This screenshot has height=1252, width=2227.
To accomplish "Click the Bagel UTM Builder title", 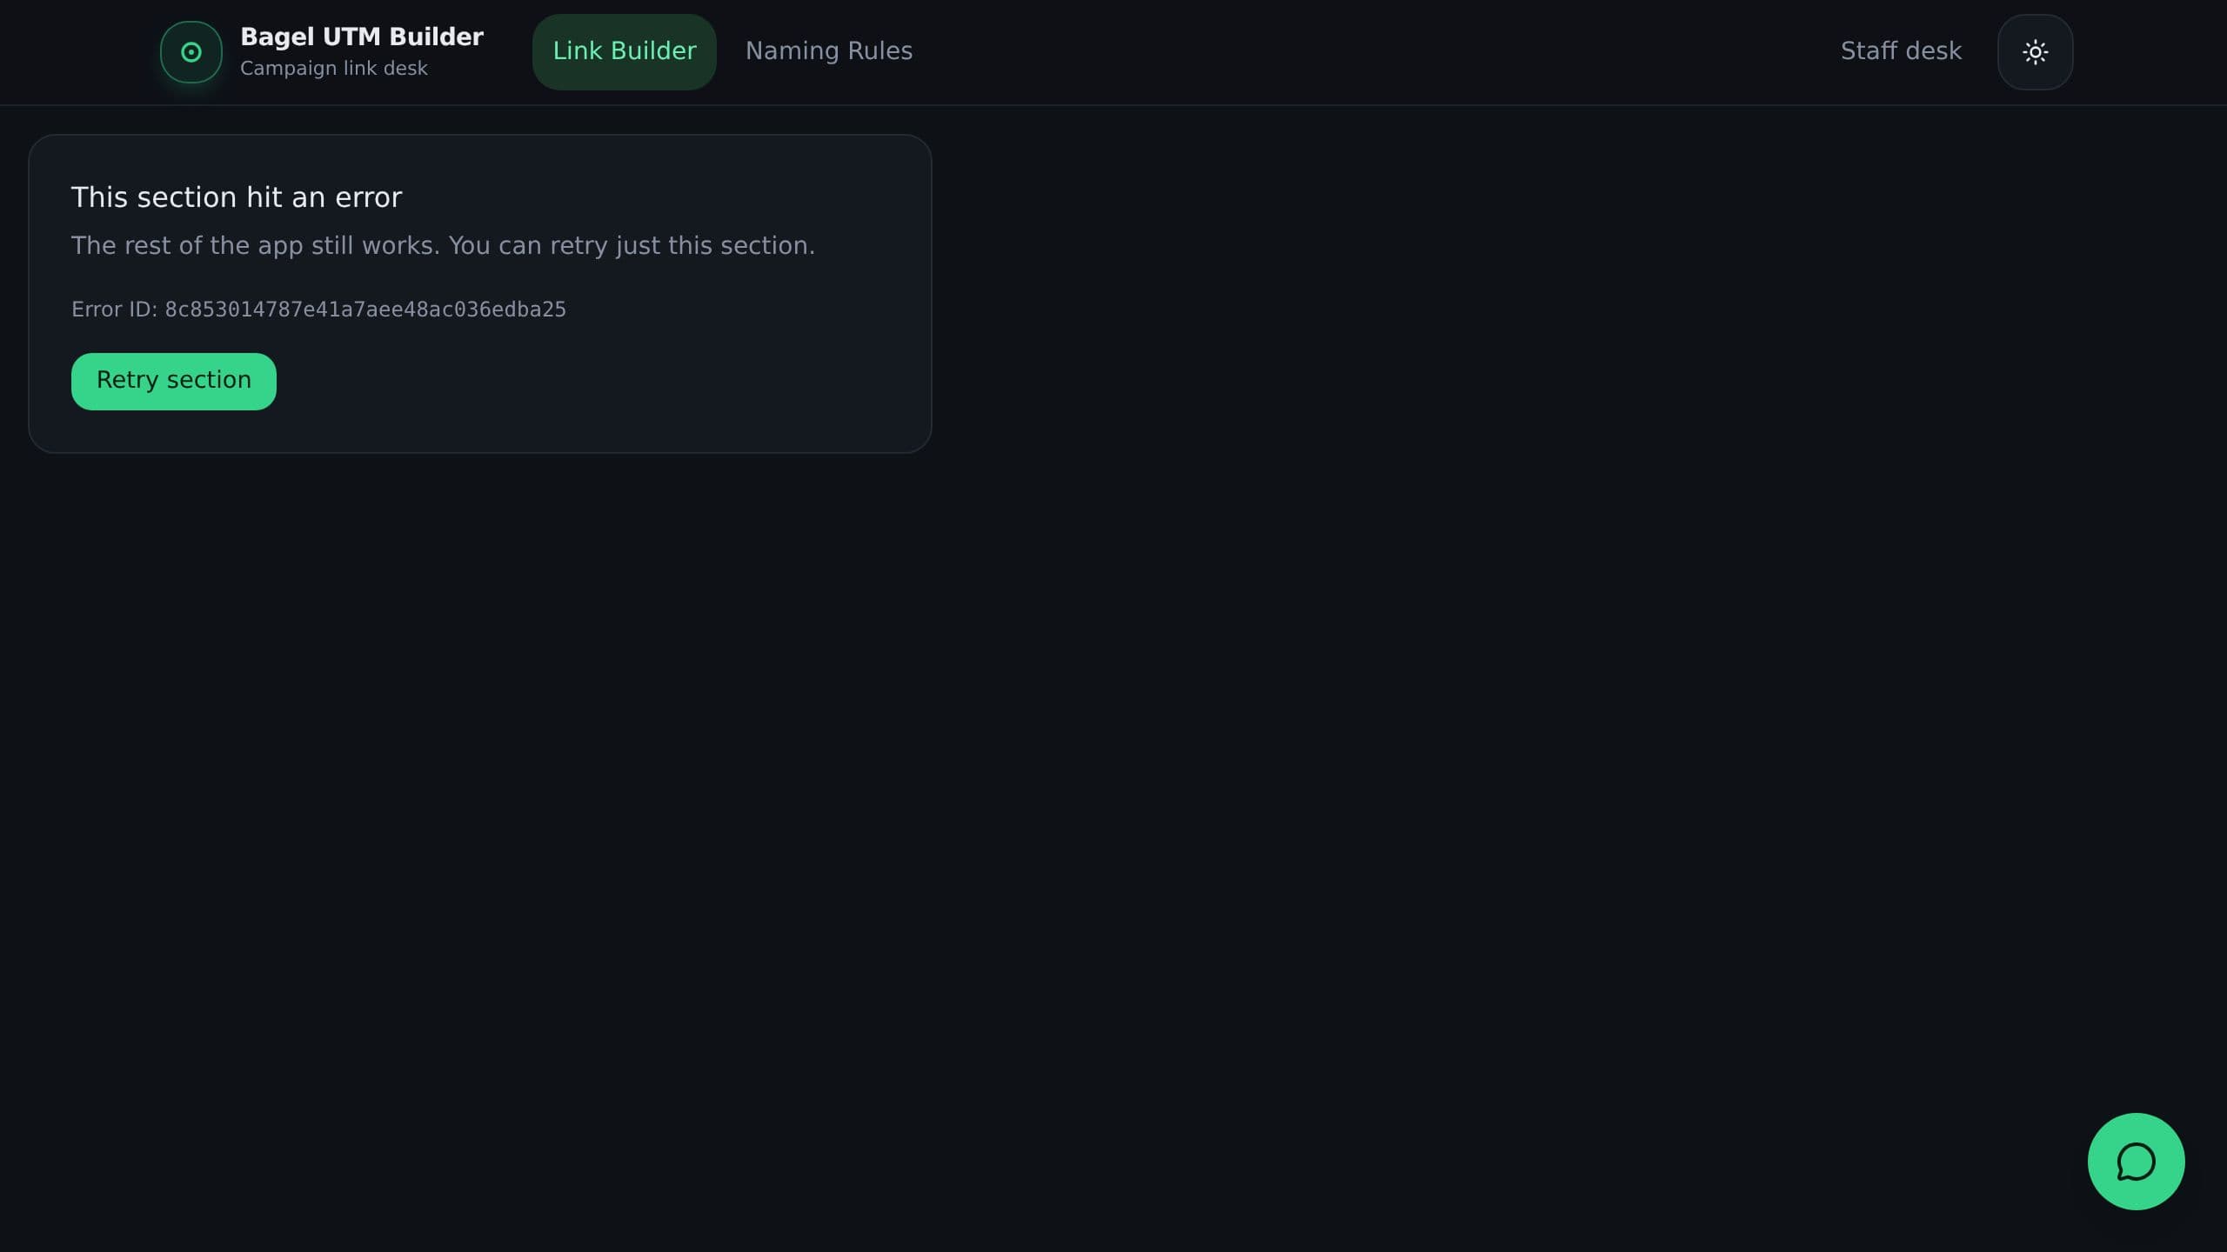I will tap(362, 37).
